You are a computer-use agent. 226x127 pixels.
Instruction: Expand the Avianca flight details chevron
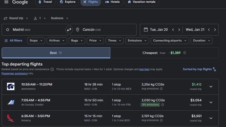tap(211, 118)
